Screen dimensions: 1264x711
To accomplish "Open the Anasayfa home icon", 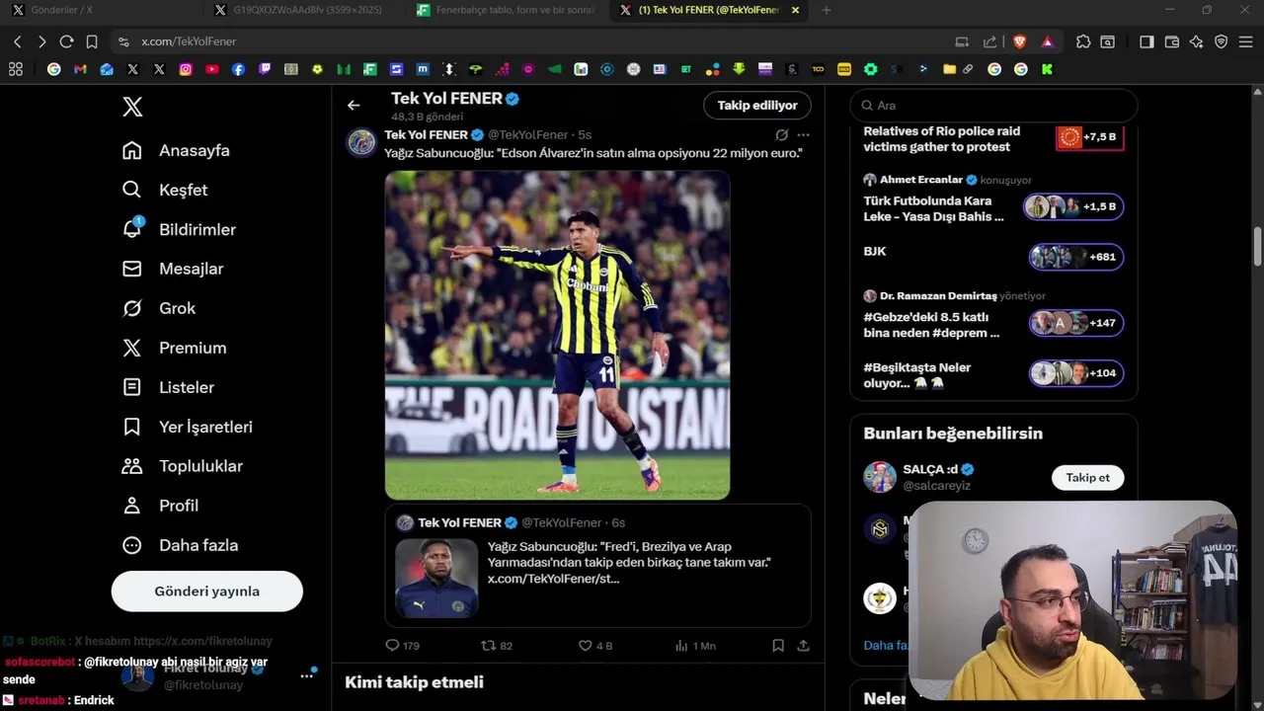I will (132, 150).
